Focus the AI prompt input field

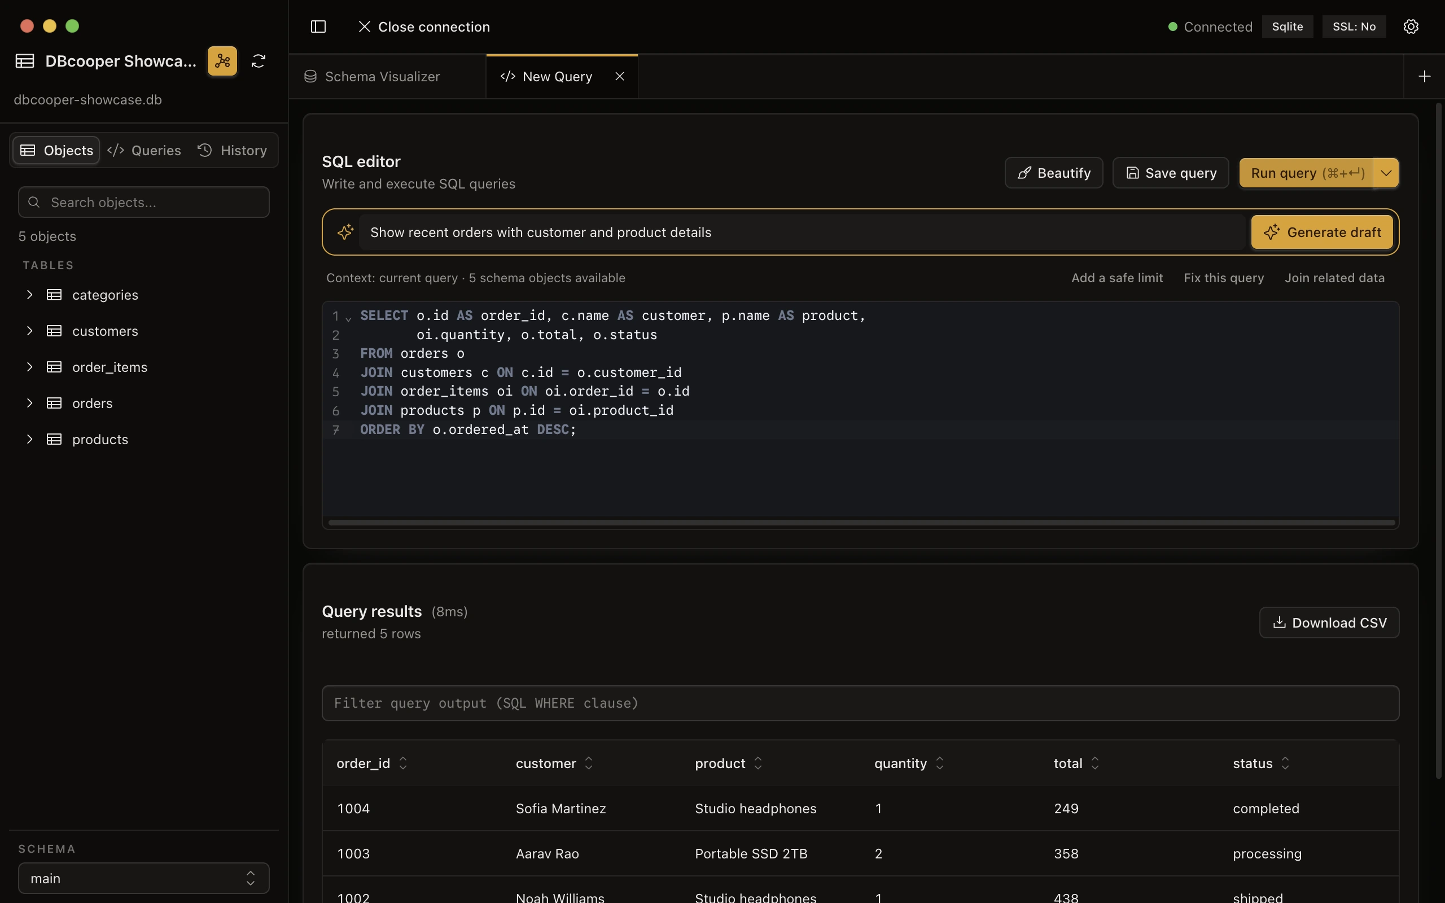802,232
